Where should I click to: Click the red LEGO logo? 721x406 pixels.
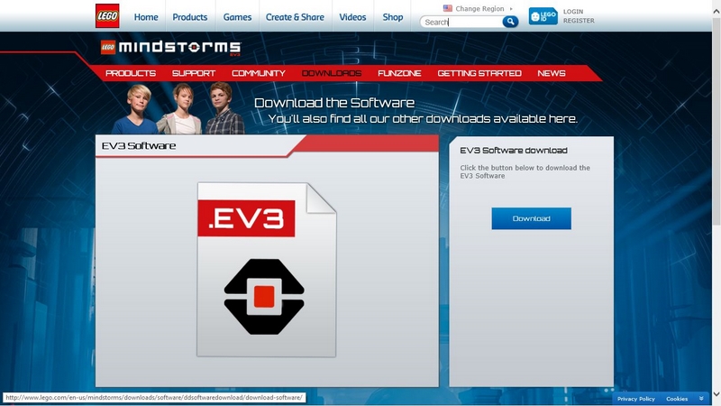[x=107, y=15]
